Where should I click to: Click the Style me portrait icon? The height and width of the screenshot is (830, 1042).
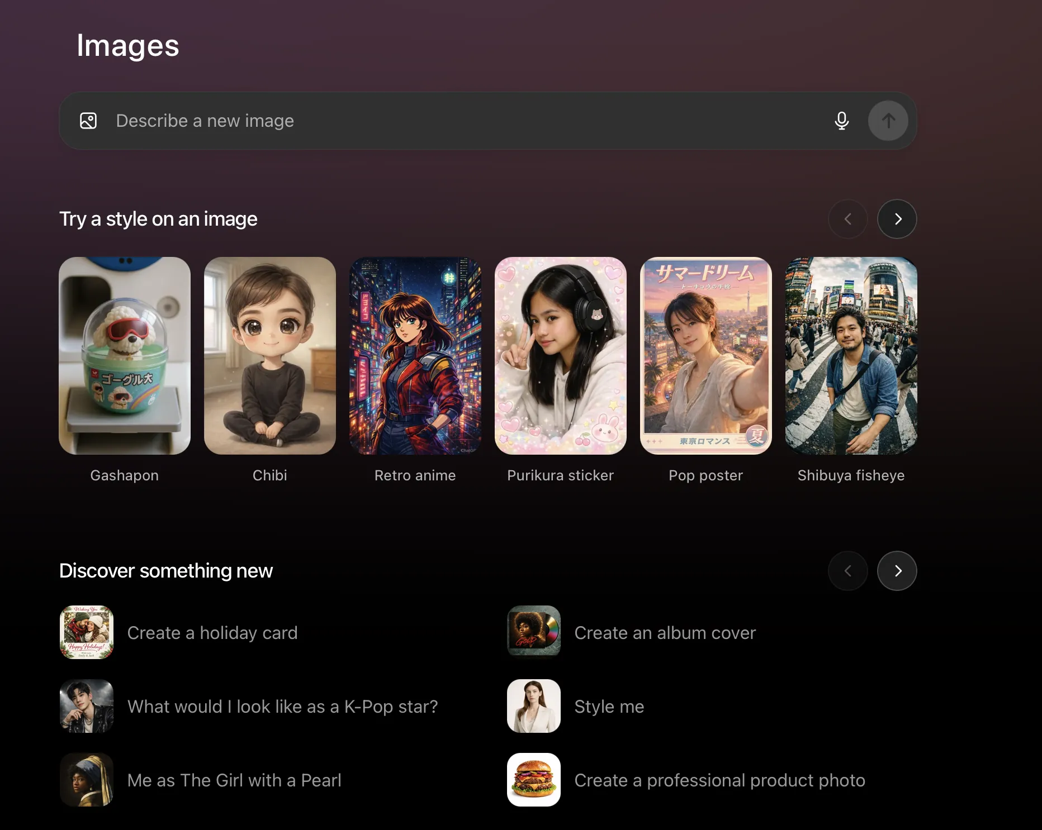coord(533,706)
